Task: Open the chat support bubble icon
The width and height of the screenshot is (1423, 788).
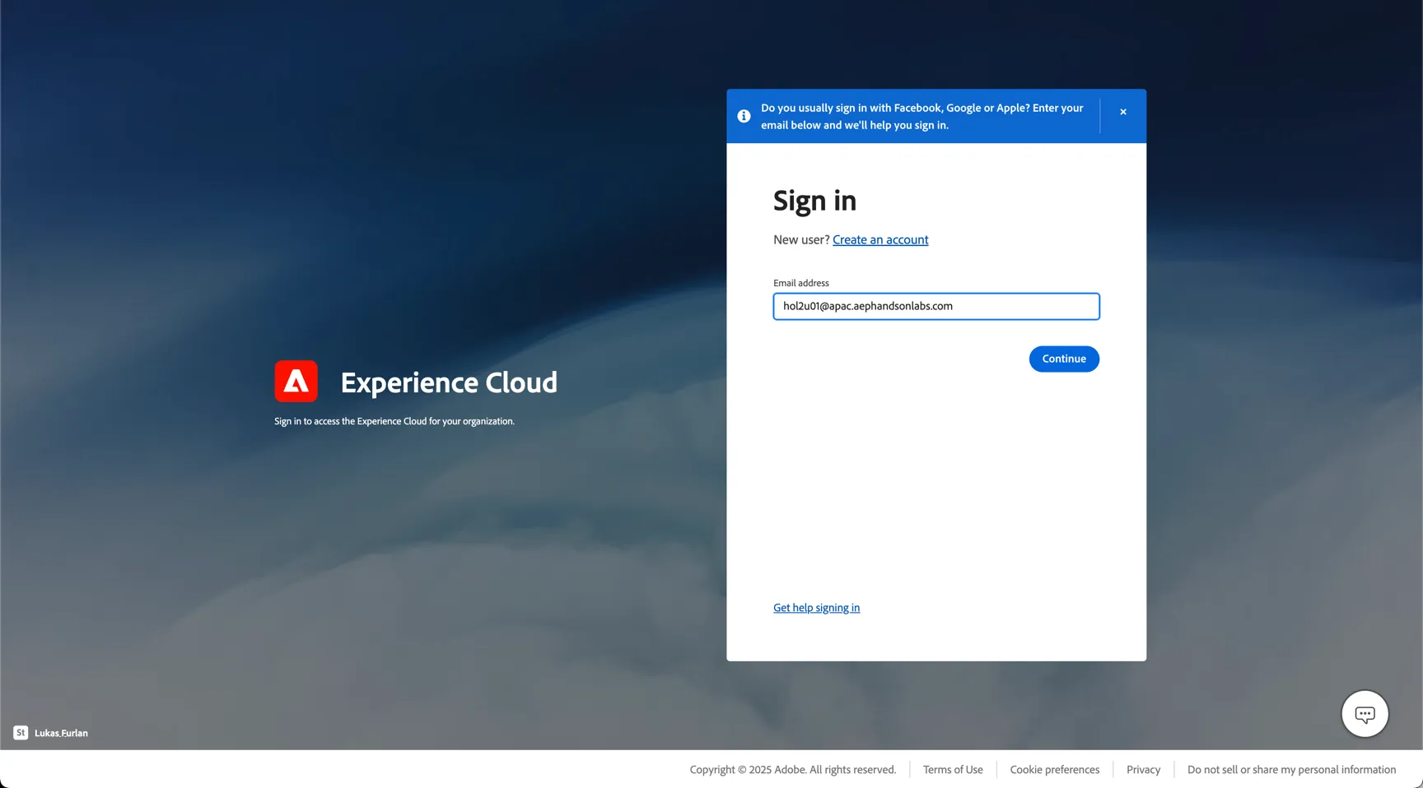Action: pyautogui.click(x=1365, y=714)
